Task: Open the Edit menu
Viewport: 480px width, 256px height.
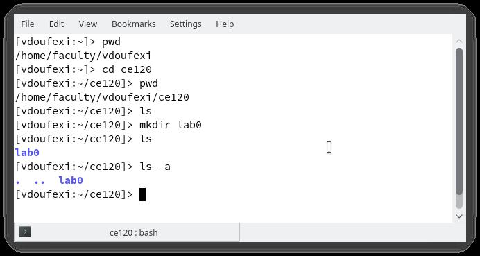Action: (x=56, y=24)
